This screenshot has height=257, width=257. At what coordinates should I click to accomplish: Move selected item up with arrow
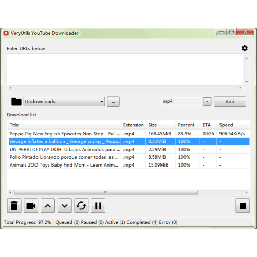point(48,206)
